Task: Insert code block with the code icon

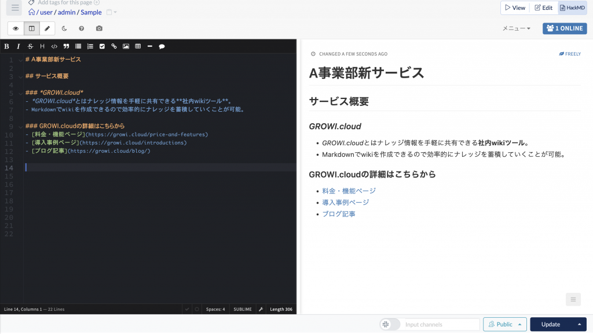Action: pyautogui.click(x=54, y=46)
